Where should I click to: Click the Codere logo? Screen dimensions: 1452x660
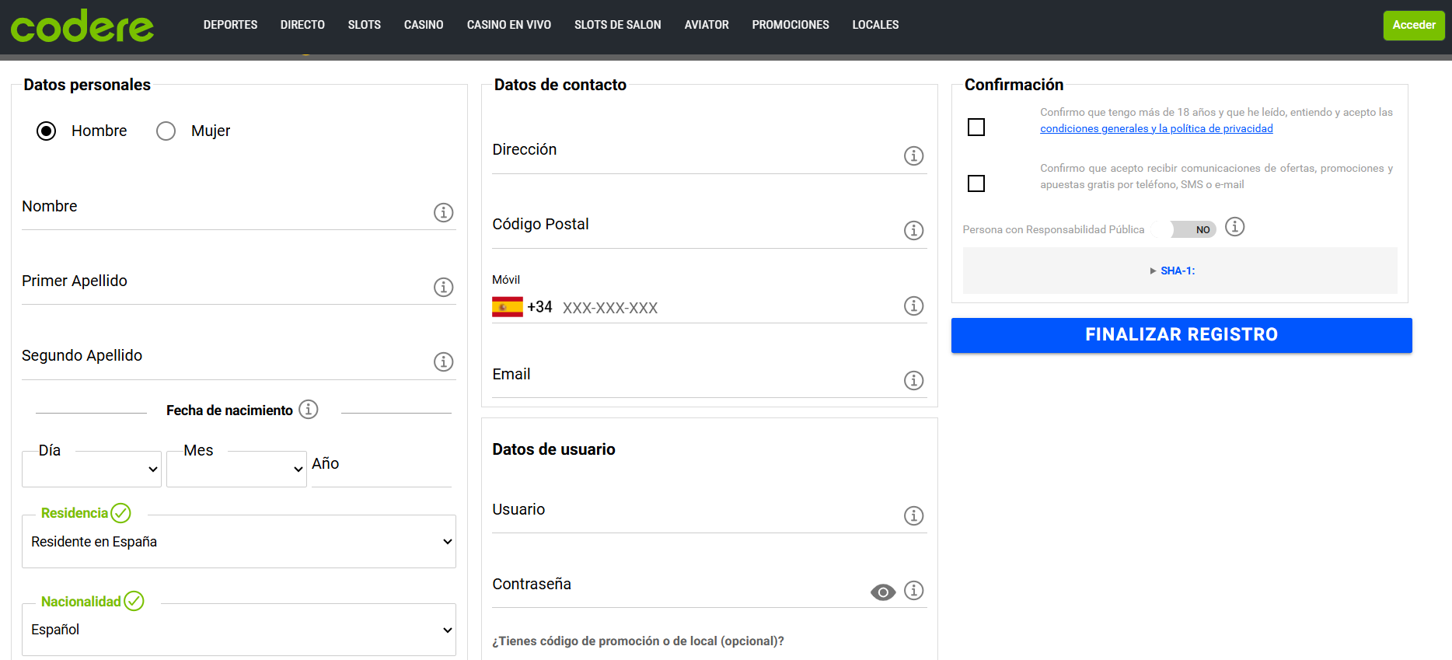click(x=82, y=26)
